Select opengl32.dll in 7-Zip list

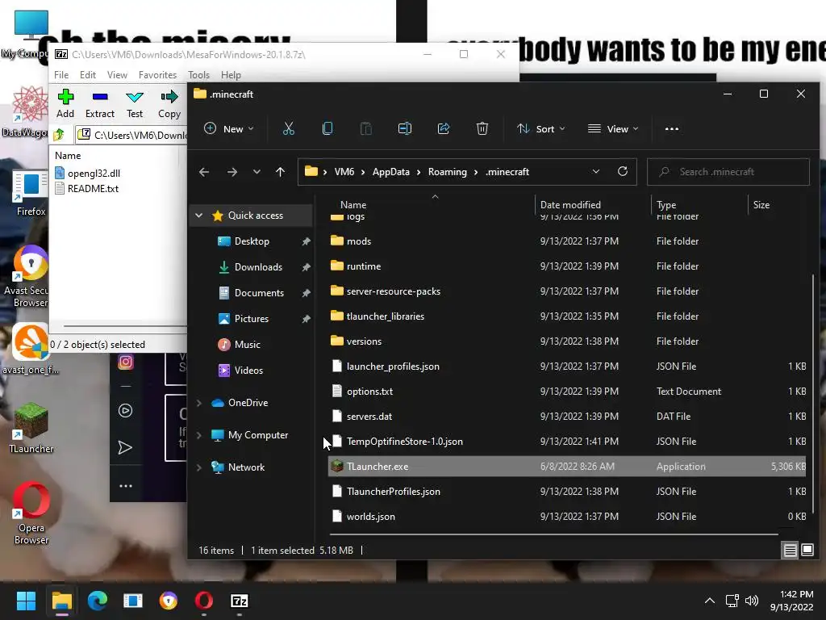pos(88,173)
